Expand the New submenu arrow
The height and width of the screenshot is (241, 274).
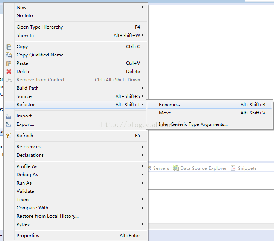click(143, 8)
